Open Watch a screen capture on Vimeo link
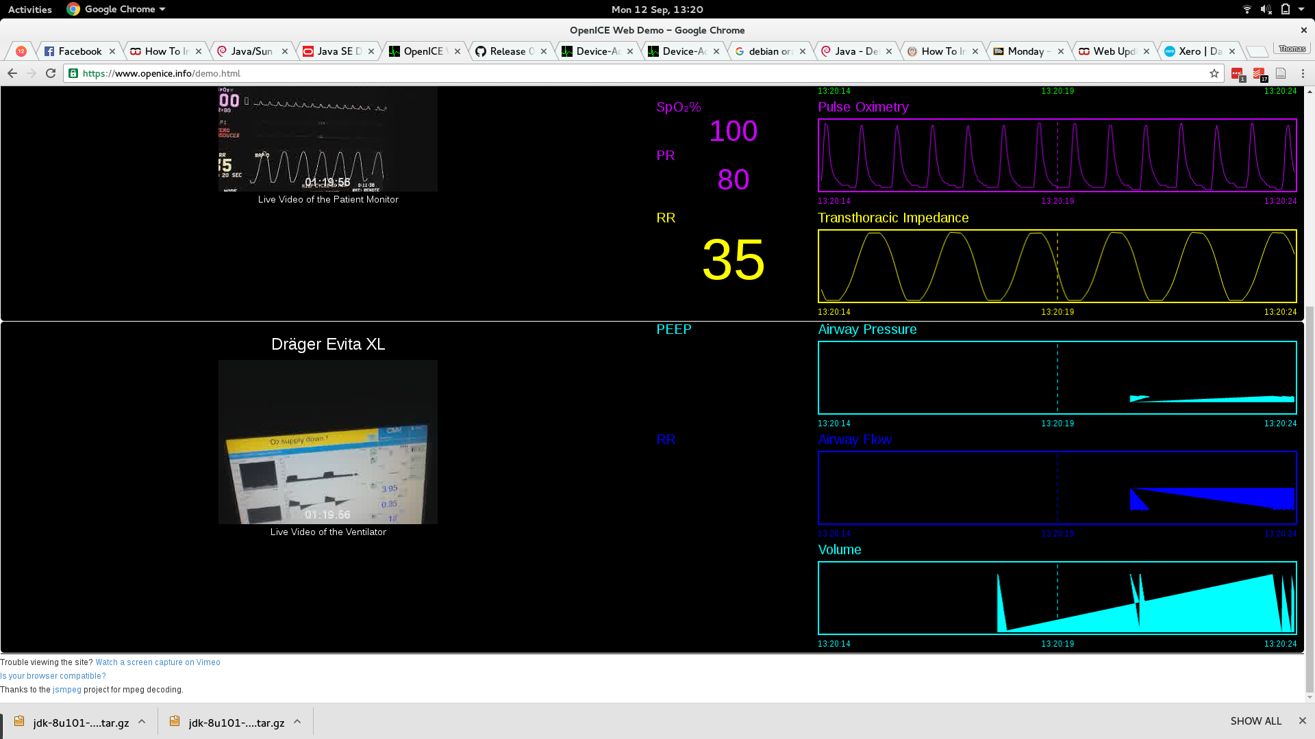Screen dimensions: 1315x739 [158, 662]
